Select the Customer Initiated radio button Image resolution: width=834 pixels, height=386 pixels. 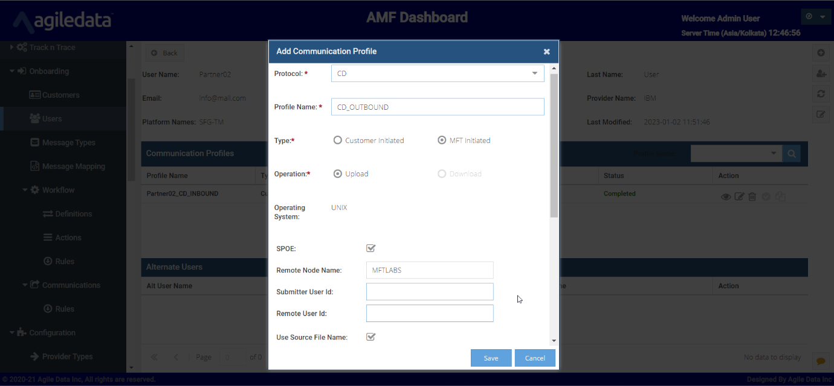(338, 141)
